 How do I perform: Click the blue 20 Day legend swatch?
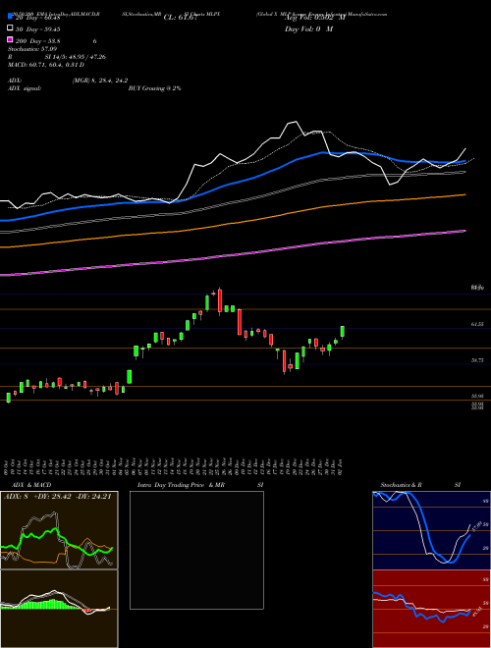(10, 16)
